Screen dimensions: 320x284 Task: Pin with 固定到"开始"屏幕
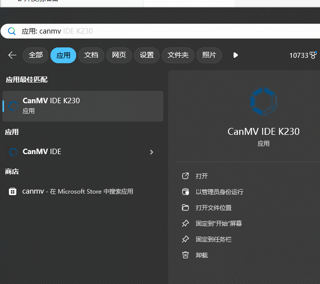click(219, 223)
